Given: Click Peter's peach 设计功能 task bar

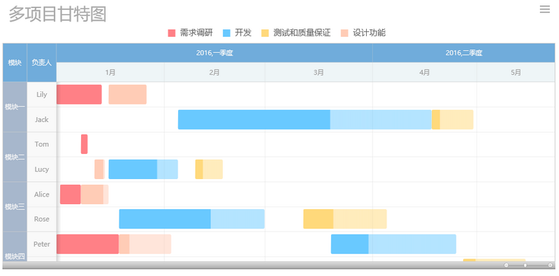Looking at the screenshot, I should (x=145, y=245).
